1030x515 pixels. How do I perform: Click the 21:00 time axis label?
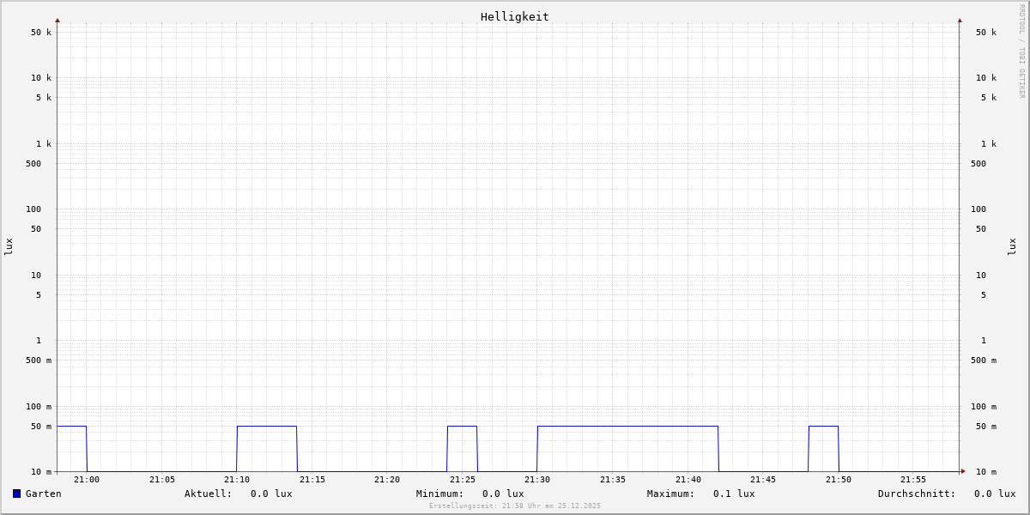(x=87, y=480)
